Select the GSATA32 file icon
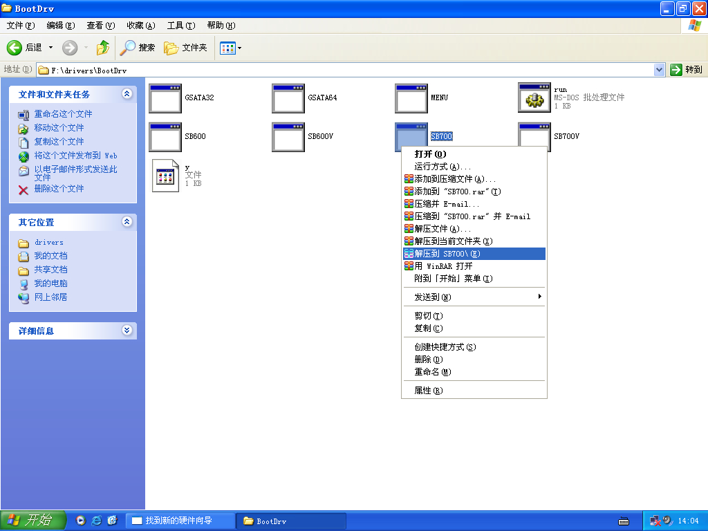 pyautogui.click(x=165, y=98)
